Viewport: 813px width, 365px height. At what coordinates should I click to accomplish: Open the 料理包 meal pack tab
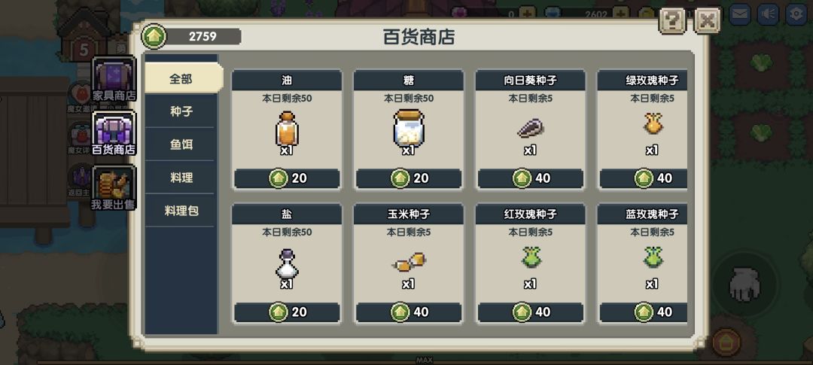(181, 211)
